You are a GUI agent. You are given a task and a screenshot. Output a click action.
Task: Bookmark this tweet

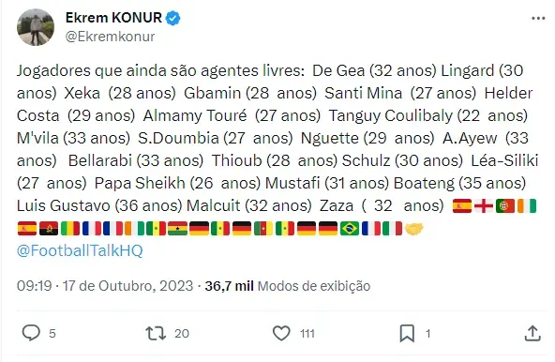pyautogui.click(x=407, y=333)
